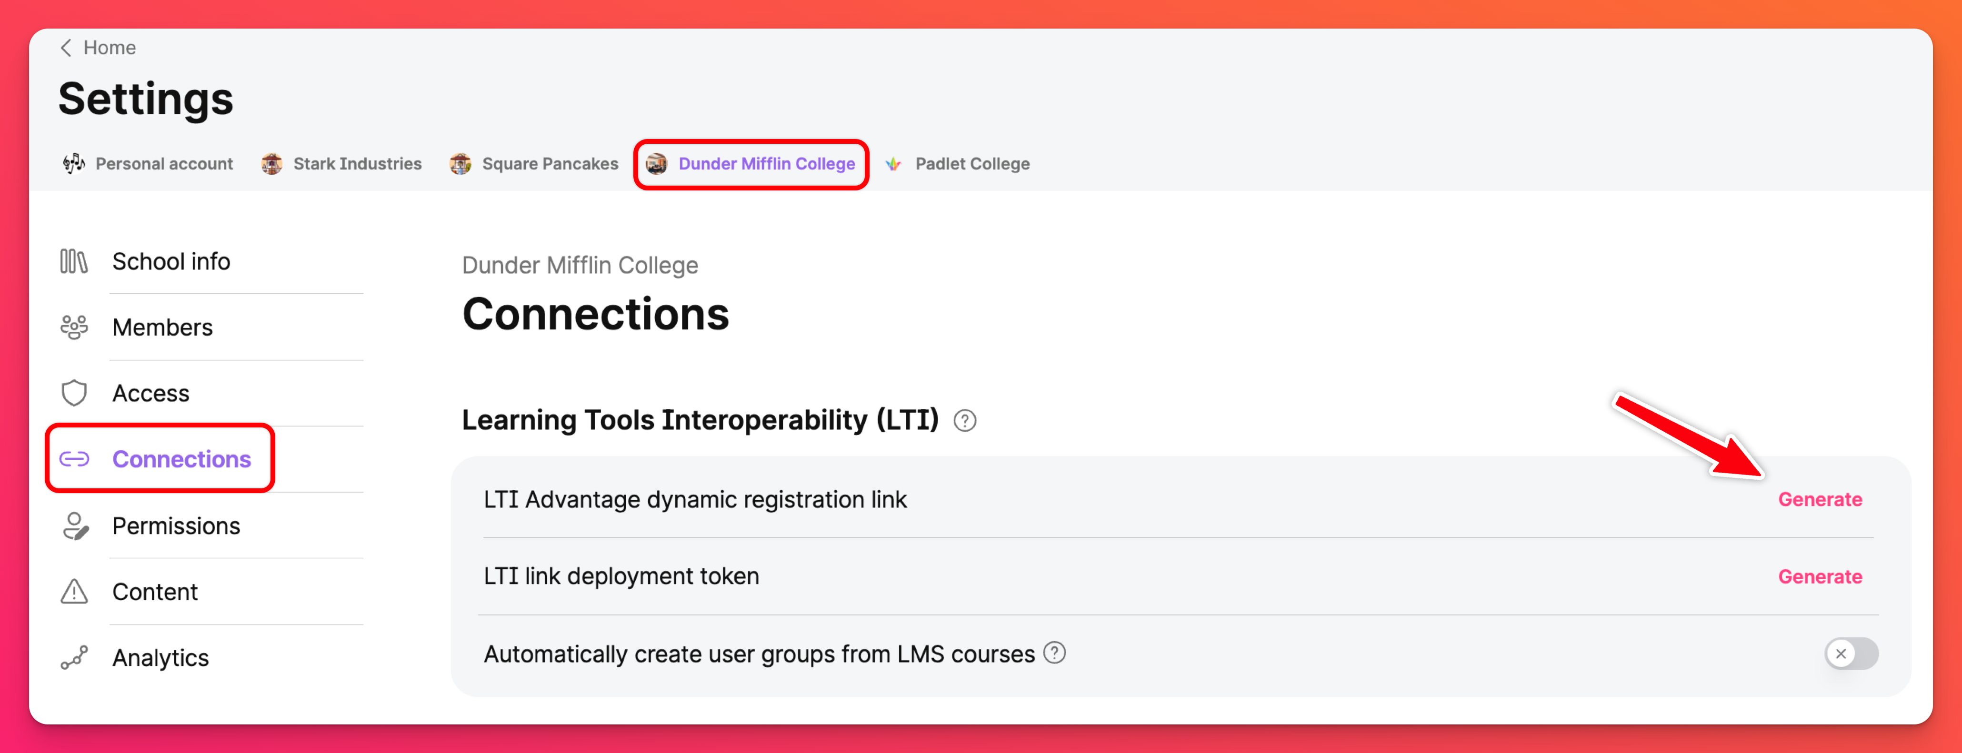Open LTI help question mark icon

[x=964, y=420]
